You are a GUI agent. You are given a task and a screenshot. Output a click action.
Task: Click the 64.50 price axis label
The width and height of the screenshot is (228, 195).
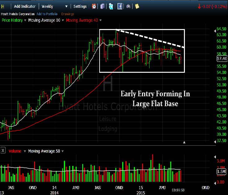(x=221, y=29)
